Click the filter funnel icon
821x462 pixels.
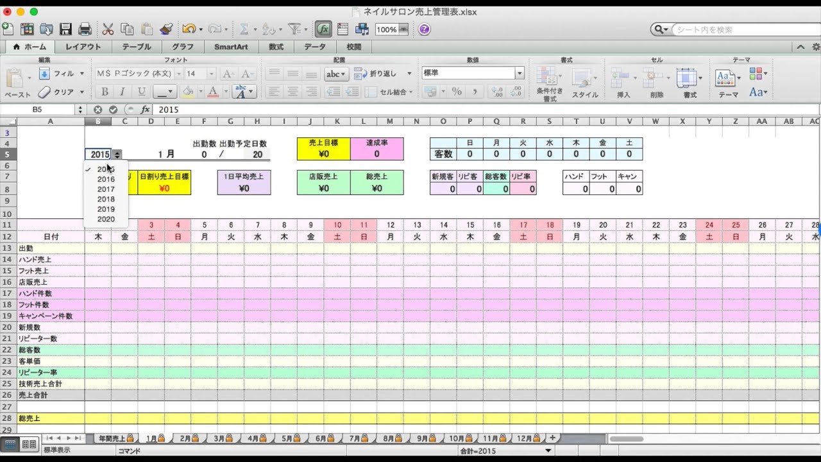pos(294,29)
